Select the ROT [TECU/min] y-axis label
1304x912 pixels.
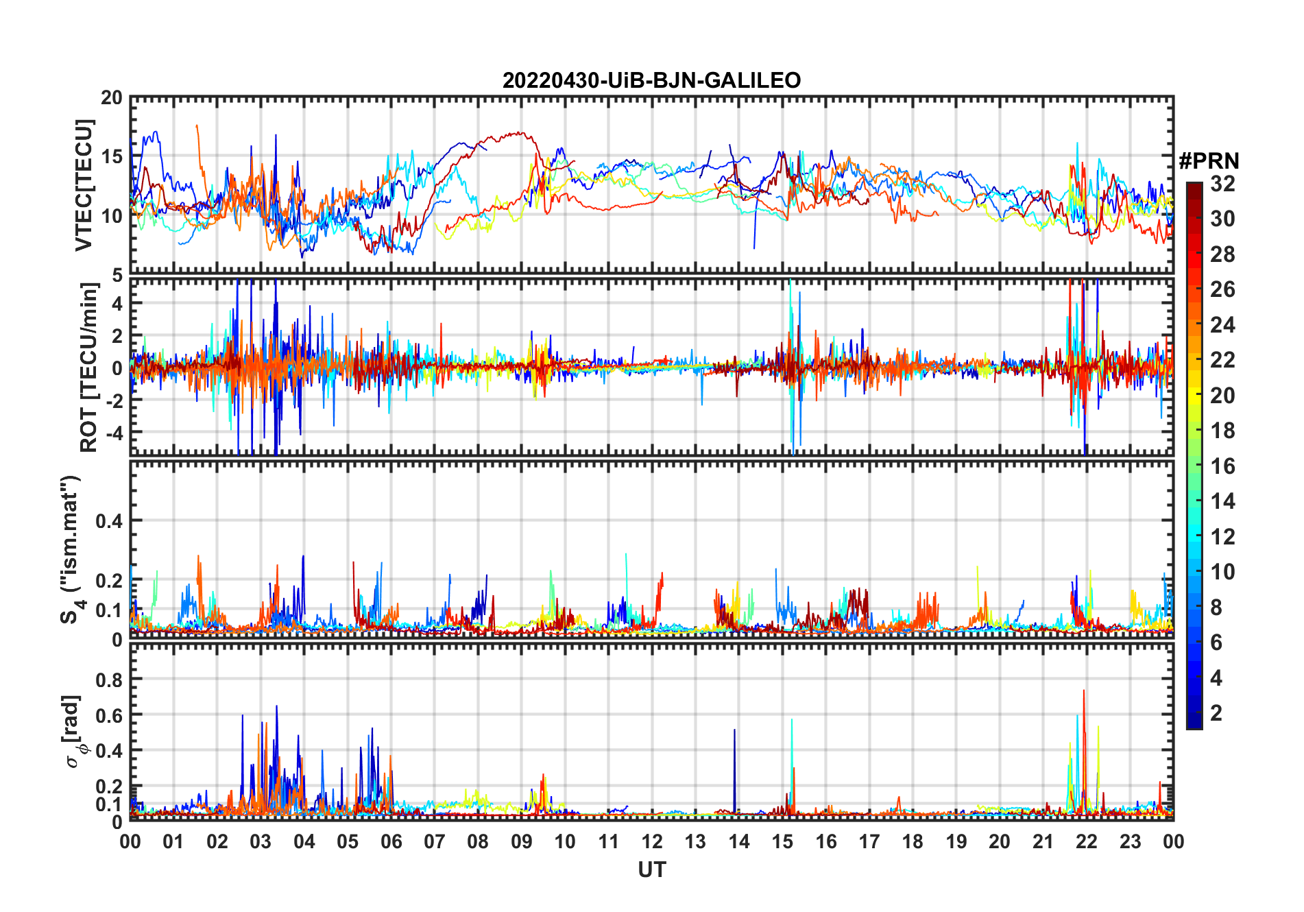88,368
